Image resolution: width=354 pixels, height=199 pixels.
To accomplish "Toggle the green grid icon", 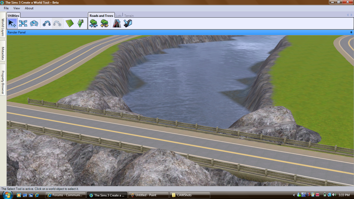I will tap(70, 24).
